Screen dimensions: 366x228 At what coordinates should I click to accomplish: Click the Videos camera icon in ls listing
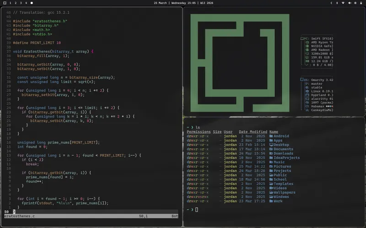tap(271, 188)
